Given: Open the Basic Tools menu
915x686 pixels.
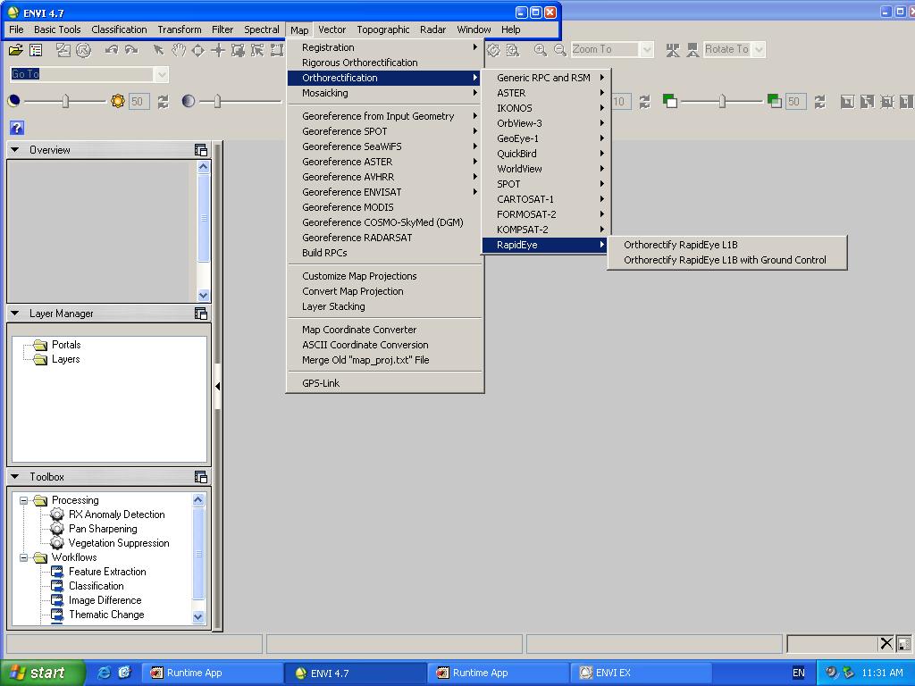Looking at the screenshot, I should tap(57, 29).
